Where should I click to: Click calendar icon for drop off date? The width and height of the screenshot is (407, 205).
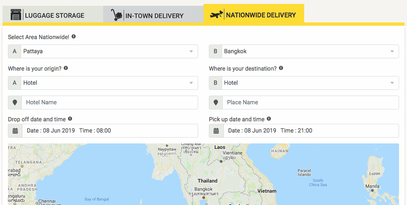pos(15,131)
